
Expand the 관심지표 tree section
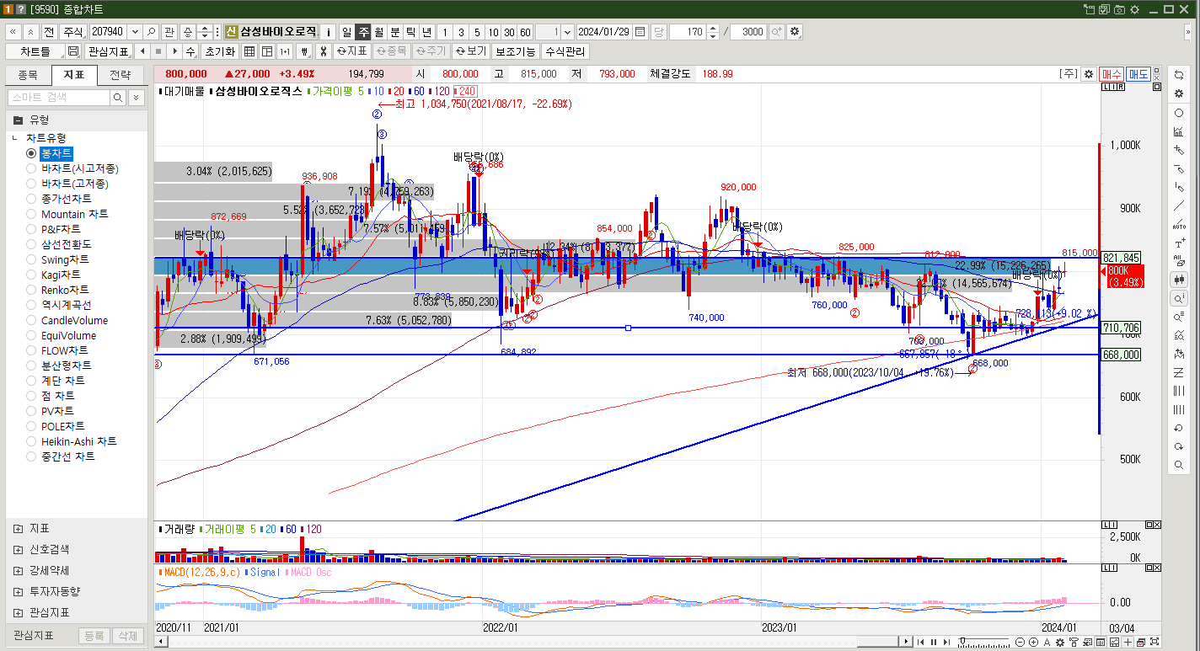(x=18, y=612)
